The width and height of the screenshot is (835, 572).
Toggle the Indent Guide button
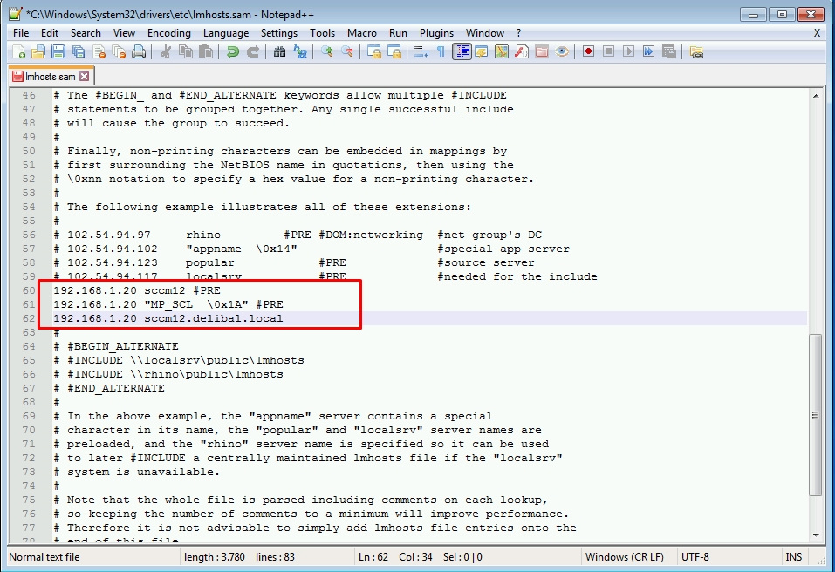pyautogui.click(x=462, y=52)
